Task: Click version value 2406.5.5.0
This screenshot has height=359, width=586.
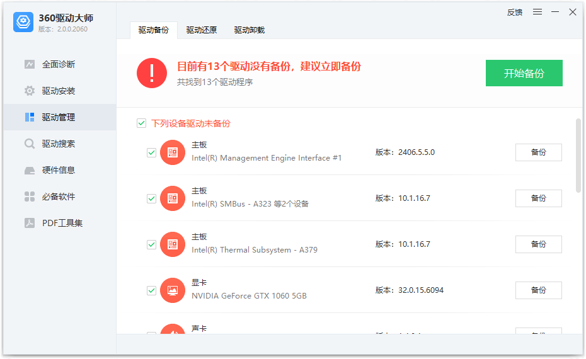Action: pyautogui.click(x=417, y=152)
